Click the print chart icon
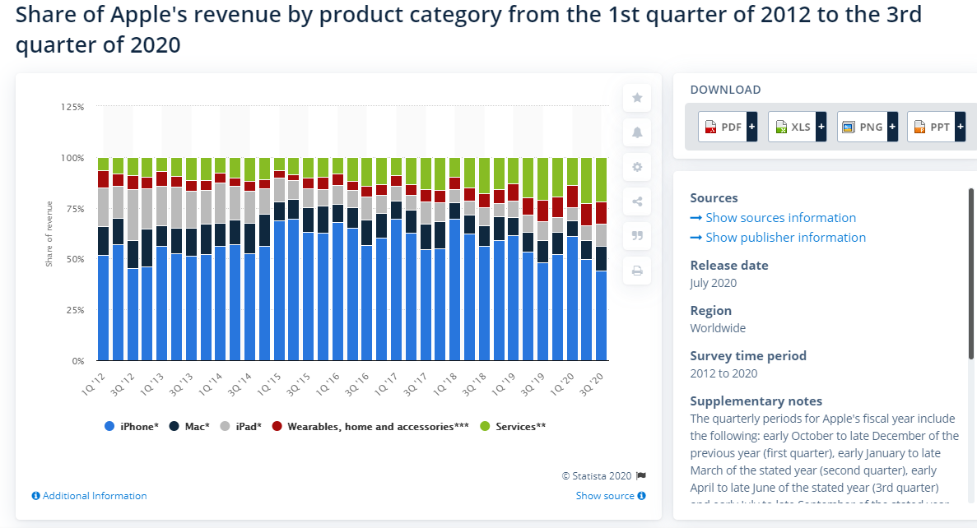Image resolution: width=977 pixels, height=528 pixels. point(637,271)
